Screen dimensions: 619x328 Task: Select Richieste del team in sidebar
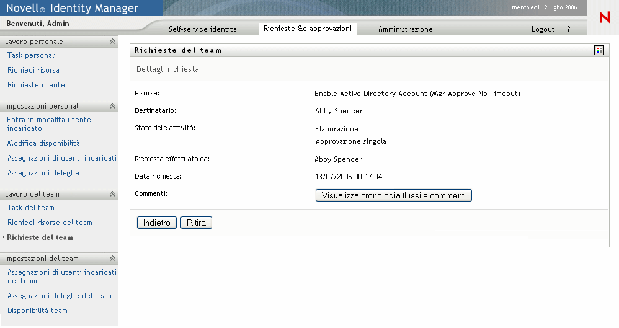tap(40, 237)
